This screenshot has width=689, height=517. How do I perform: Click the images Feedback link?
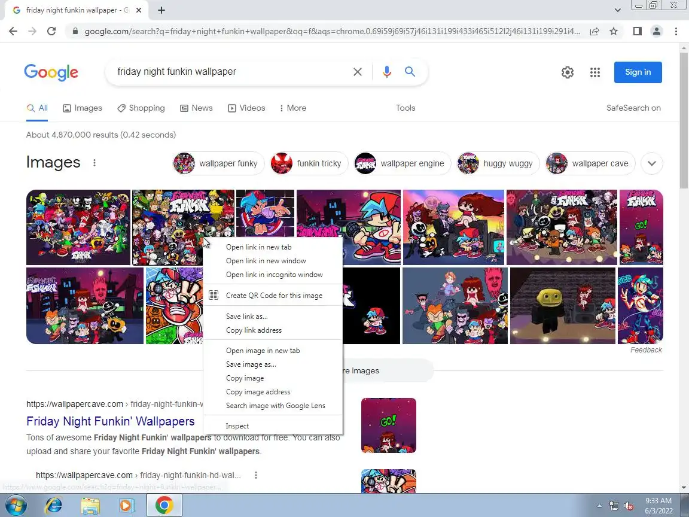tap(646, 350)
